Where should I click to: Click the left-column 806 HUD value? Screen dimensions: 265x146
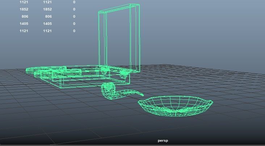pos(25,17)
